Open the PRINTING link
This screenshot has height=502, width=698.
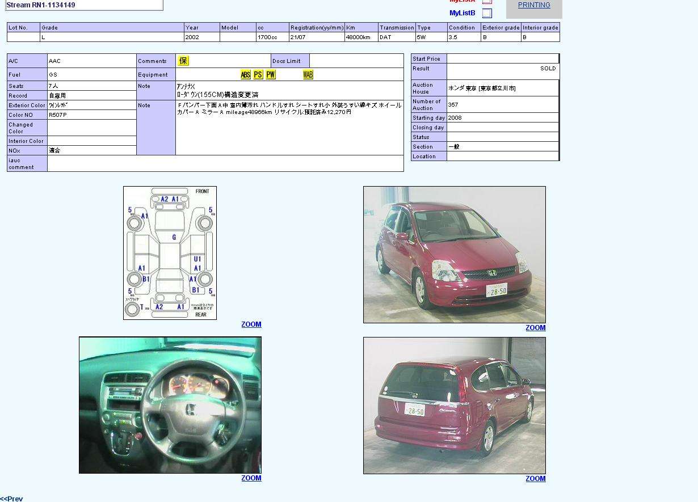(534, 5)
